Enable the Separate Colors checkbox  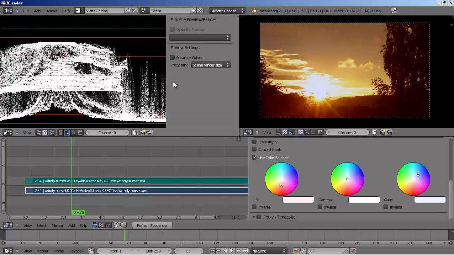[x=172, y=57]
